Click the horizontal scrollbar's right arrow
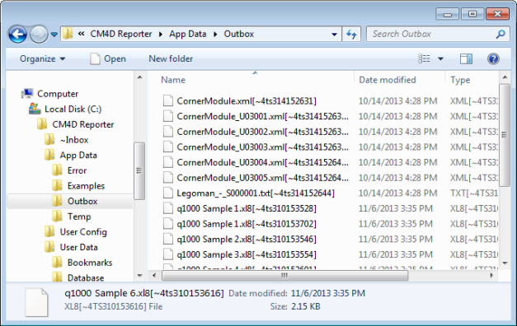The image size is (517, 326). (x=491, y=275)
